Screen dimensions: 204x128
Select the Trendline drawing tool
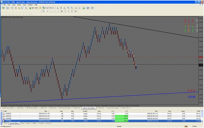point(58,11)
